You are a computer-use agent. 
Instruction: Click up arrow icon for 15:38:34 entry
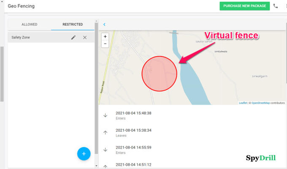click(106, 132)
